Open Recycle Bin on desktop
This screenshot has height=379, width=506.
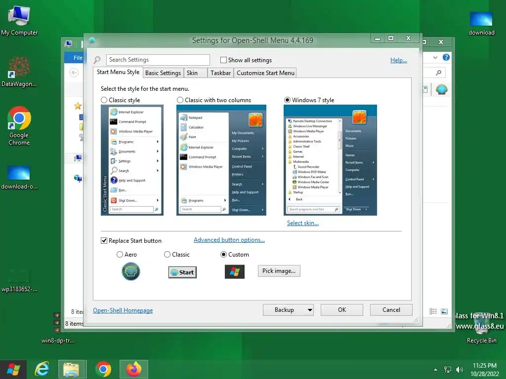(x=481, y=329)
